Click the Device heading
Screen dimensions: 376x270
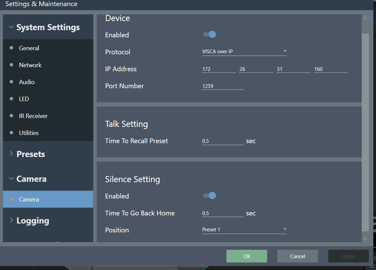[x=117, y=18]
